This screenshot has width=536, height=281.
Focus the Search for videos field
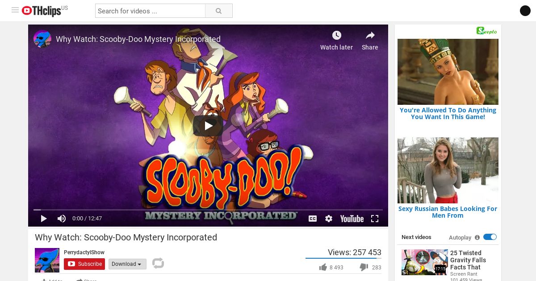click(x=150, y=11)
